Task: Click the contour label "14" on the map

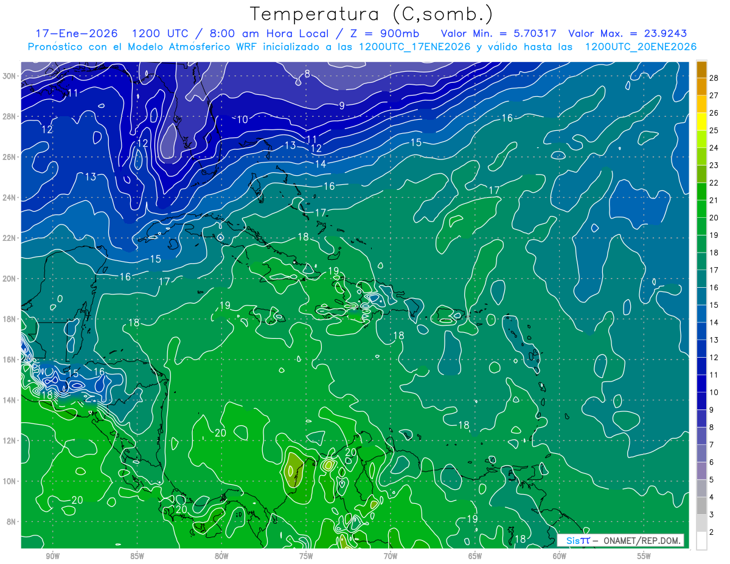Action: tap(320, 164)
